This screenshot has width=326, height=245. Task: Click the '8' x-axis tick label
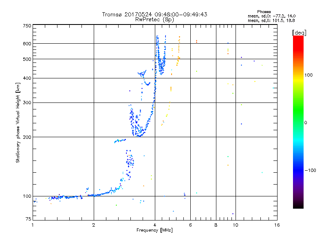pyautogui.click(x=216, y=225)
